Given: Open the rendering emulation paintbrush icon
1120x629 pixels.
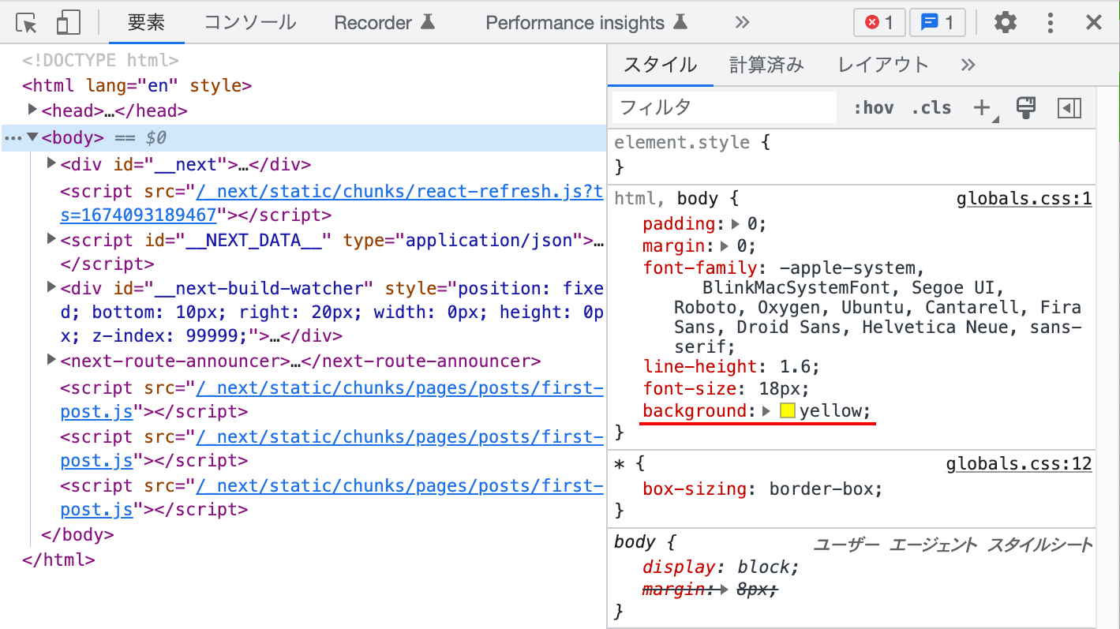Looking at the screenshot, I should (x=1026, y=108).
